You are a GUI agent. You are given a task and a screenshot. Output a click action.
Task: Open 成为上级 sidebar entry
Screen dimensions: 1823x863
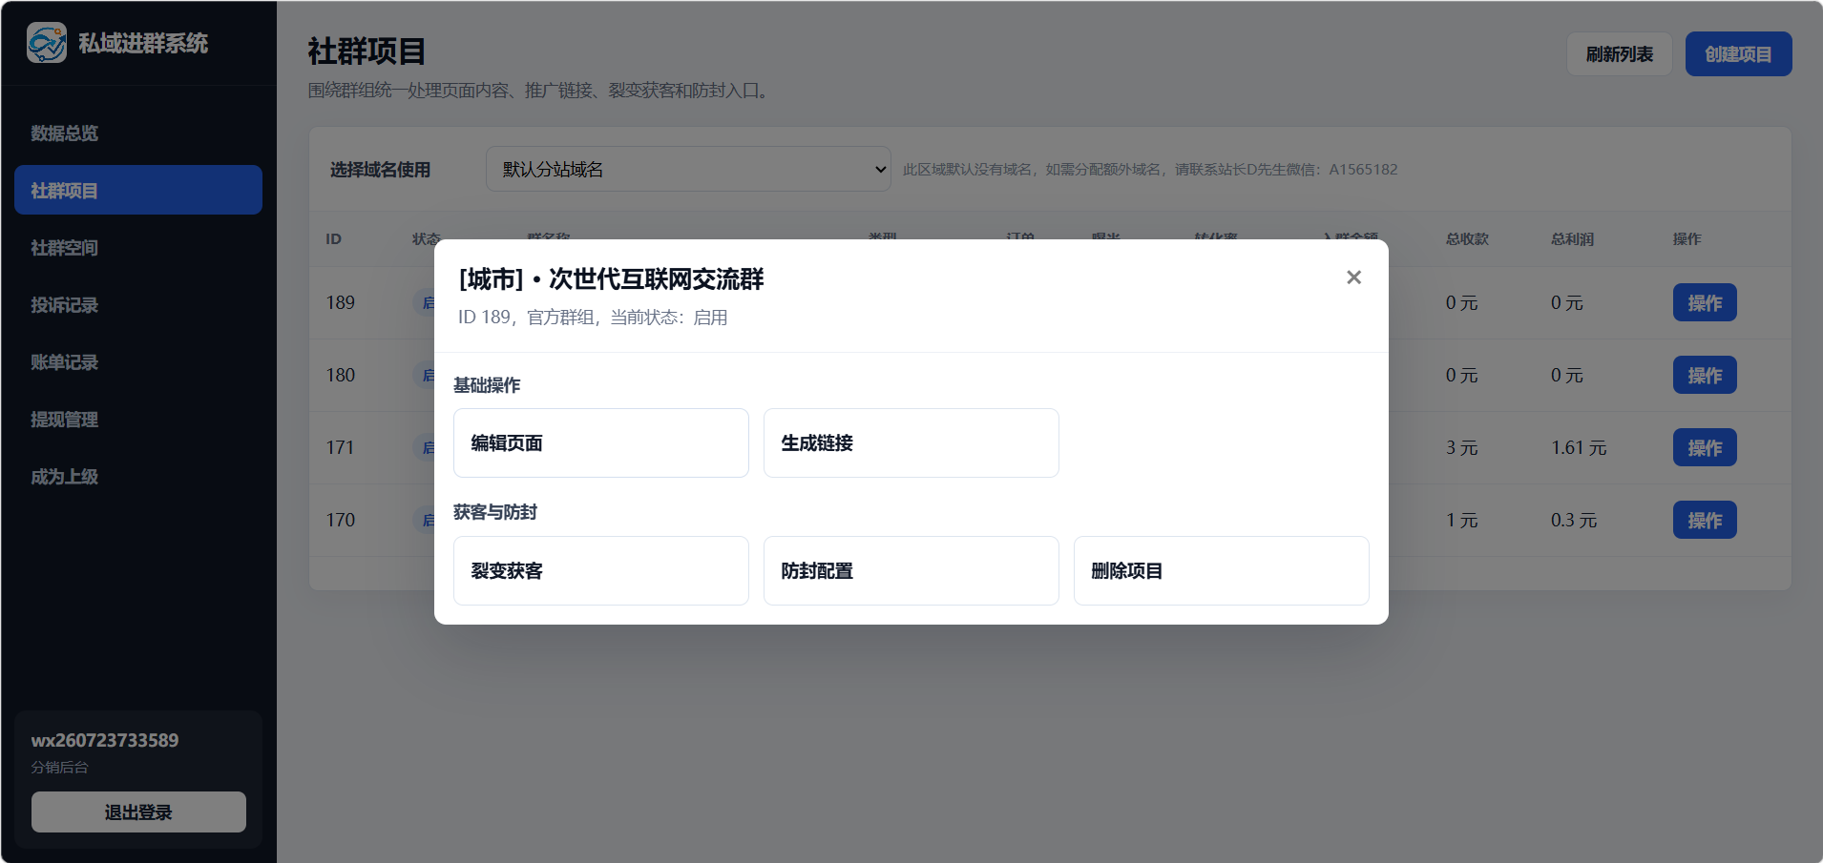138,476
